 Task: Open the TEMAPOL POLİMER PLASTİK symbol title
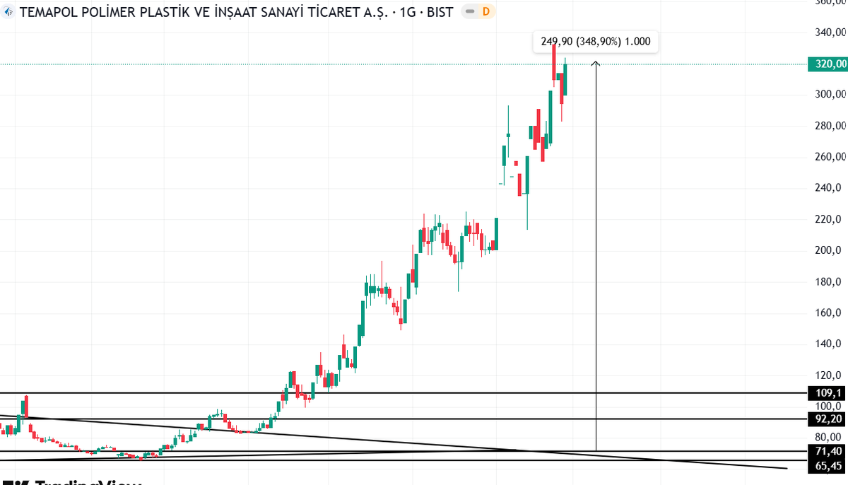tap(236, 12)
